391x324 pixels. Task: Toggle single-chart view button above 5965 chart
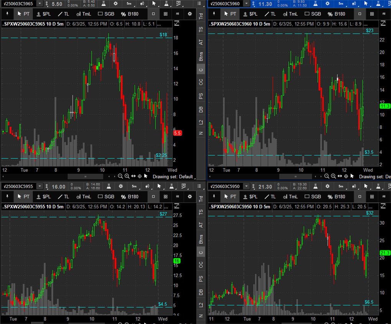(153, 14)
